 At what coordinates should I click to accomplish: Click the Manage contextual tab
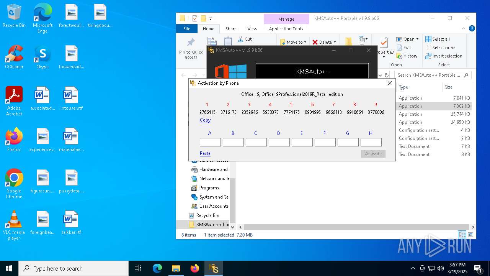(286, 19)
